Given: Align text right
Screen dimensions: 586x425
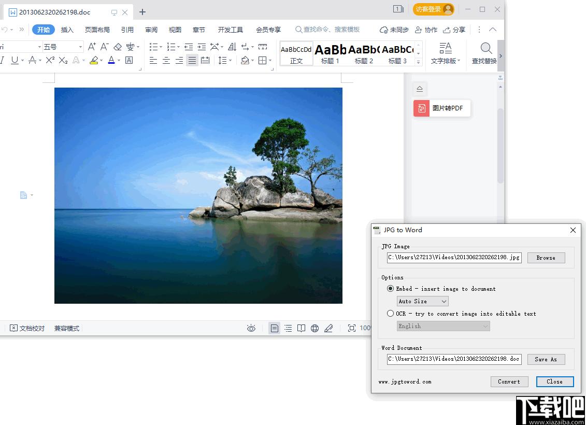Looking at the screenshot, I should pyautogui.click(x=179, y=60).
